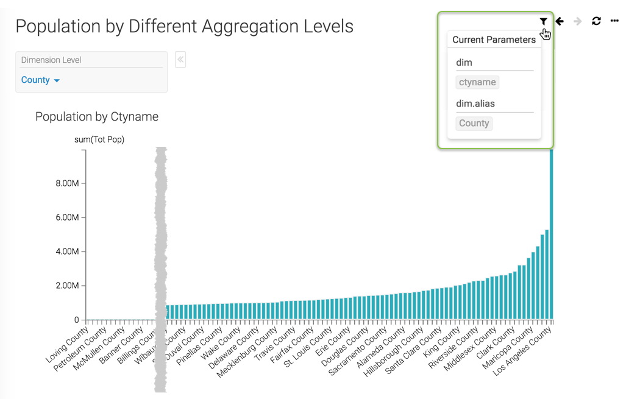
Task: Click the filter funnel icon
Action: tap(542, 22)
